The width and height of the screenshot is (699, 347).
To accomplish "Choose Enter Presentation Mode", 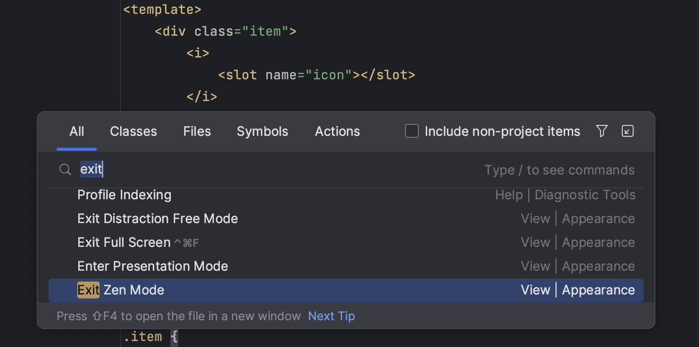I will coord(152,266).
